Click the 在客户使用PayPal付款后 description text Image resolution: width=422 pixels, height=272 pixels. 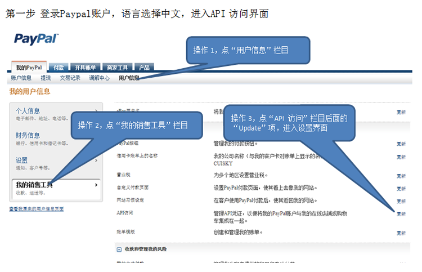coord(266,200)
